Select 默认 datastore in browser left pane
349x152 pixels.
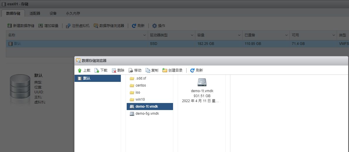coord(98,78)
